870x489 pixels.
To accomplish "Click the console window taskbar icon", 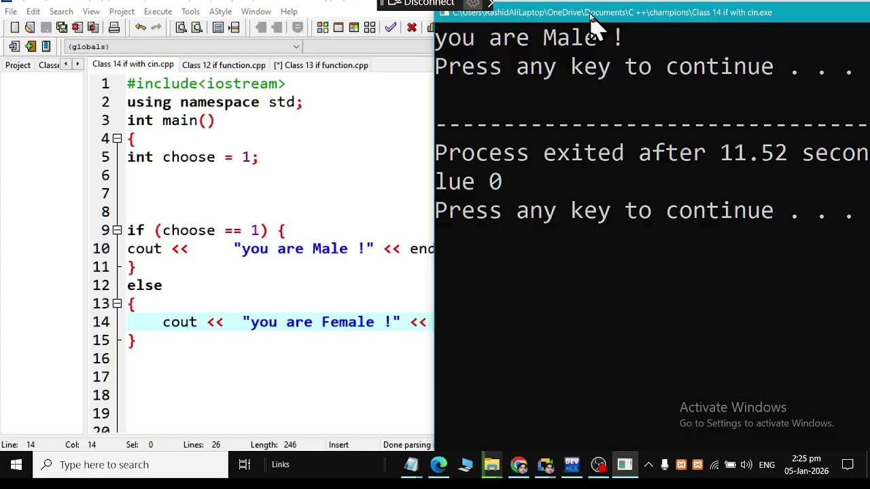I will [x=625, y=465].
